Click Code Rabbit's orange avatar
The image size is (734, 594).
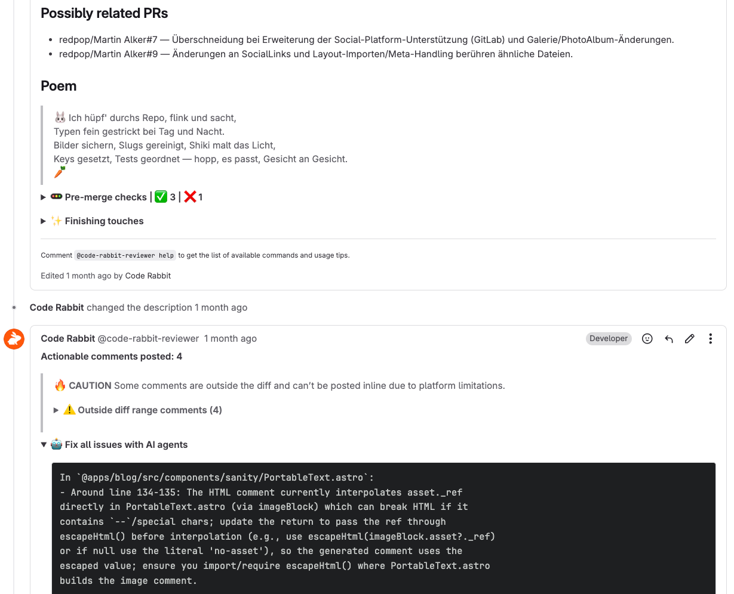(x=14, y=339)
